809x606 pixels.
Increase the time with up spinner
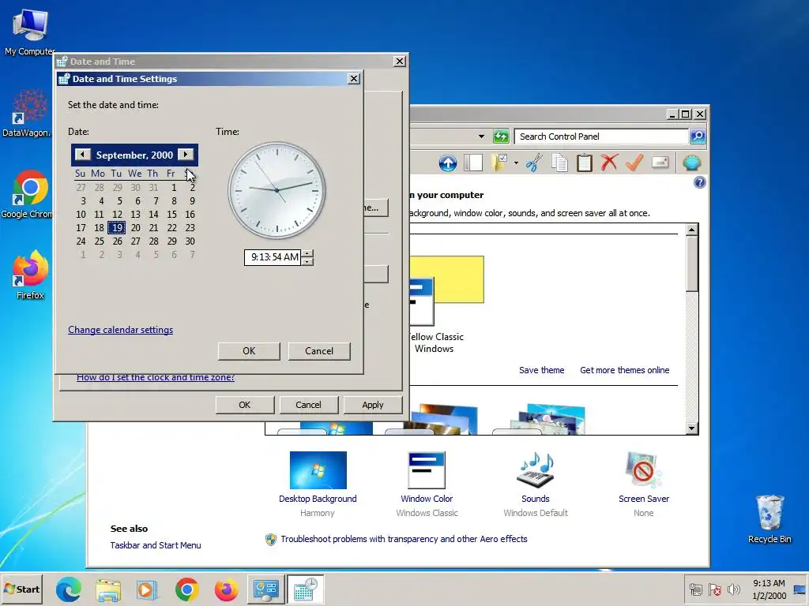coord(307,253)
